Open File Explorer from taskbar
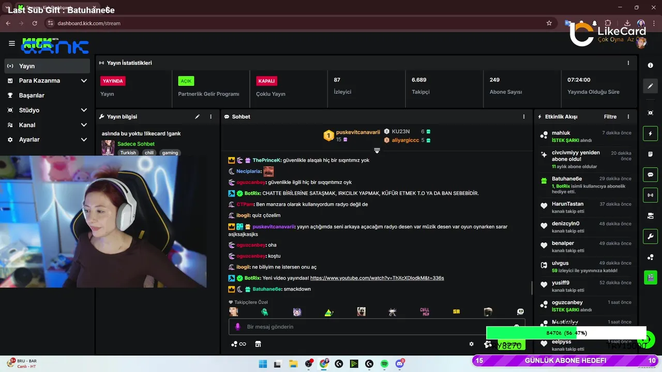Viewport: 662px width, 372px height. pyautogui.click(x=293, y=364)
